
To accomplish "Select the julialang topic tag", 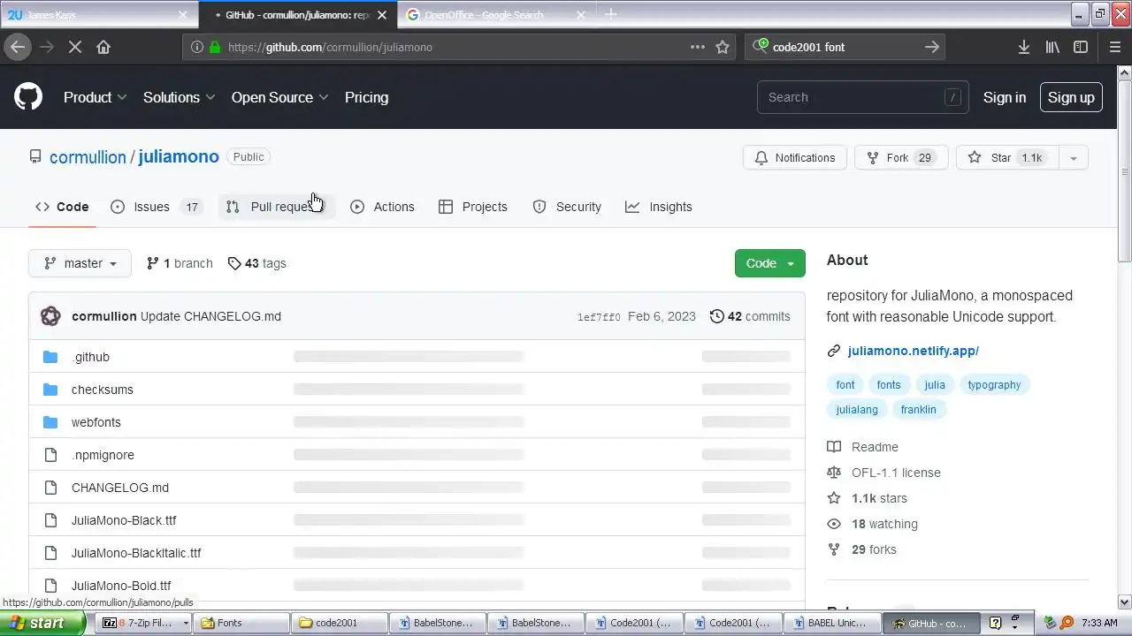I will click(x=857, y=410).
